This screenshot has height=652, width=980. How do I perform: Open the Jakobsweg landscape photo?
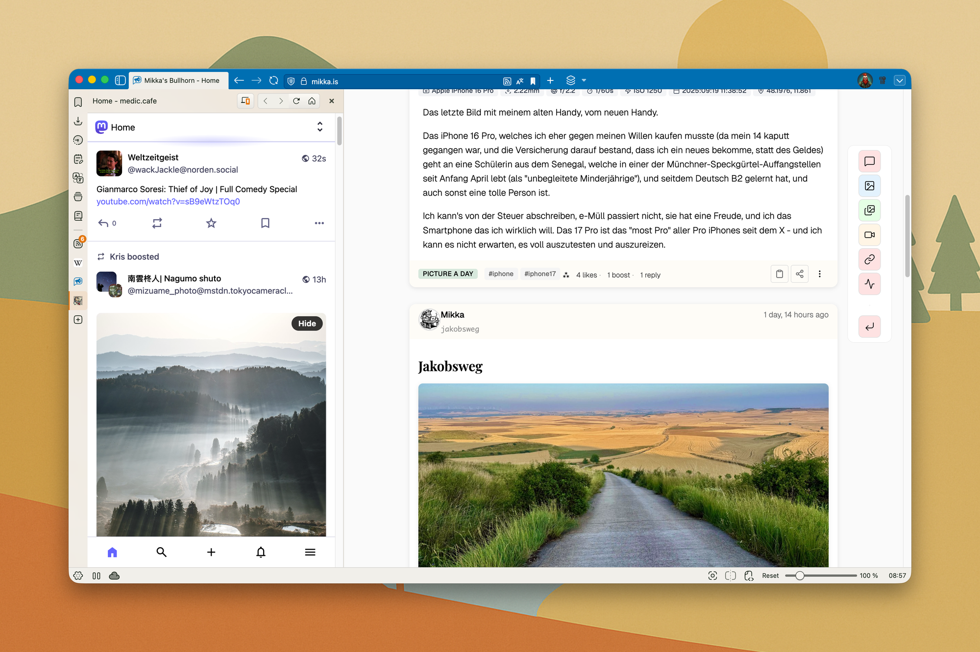(x=623, y=476)
